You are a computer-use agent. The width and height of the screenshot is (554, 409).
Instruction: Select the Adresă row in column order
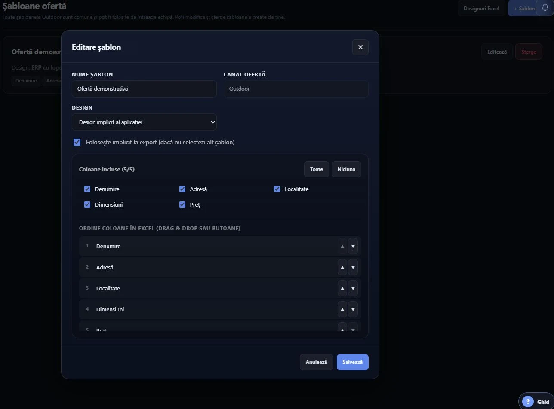220,267
